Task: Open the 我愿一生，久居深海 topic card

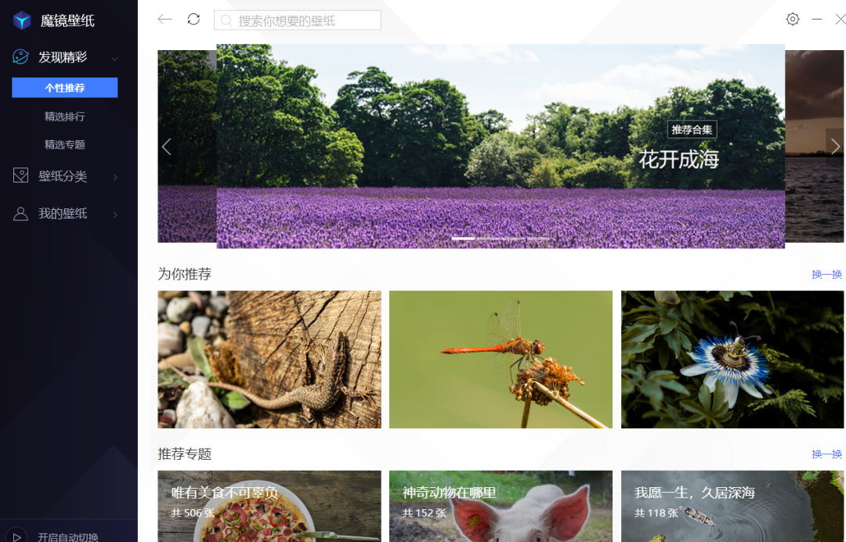Action: point(732,506)
